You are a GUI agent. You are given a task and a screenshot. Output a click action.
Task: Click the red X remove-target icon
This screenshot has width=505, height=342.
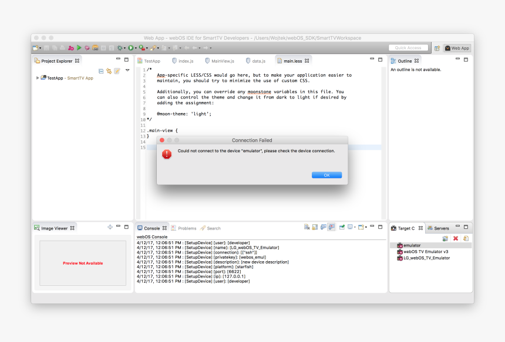[x=456, y=238]
